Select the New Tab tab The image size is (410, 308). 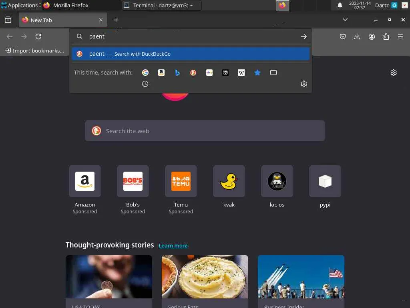63,20
